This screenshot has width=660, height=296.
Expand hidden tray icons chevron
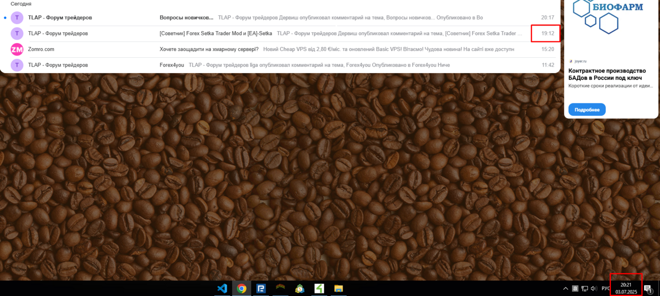(565, 288)
